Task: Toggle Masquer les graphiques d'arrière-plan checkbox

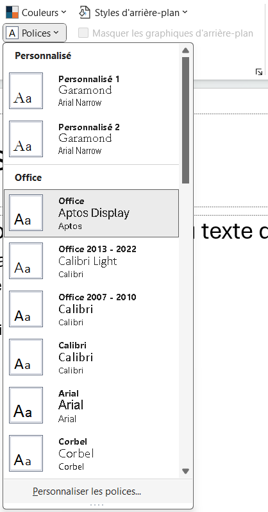Action: [83, 33]
